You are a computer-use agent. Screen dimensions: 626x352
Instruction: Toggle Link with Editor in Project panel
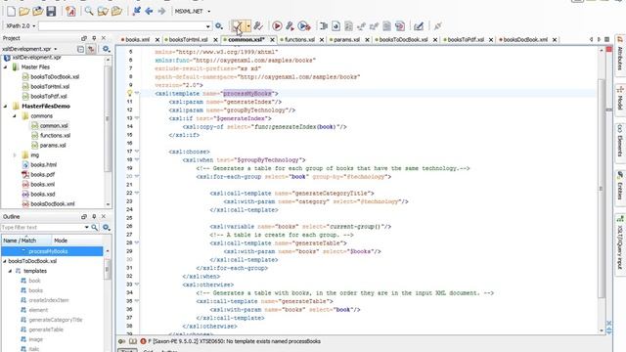pos(91,49)
